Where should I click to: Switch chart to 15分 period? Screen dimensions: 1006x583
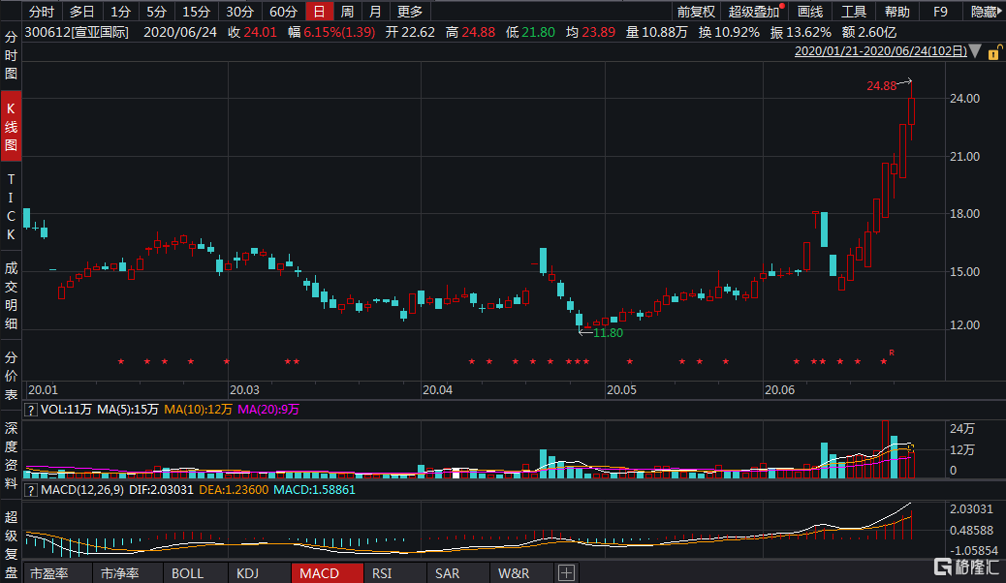pos(196,12)
